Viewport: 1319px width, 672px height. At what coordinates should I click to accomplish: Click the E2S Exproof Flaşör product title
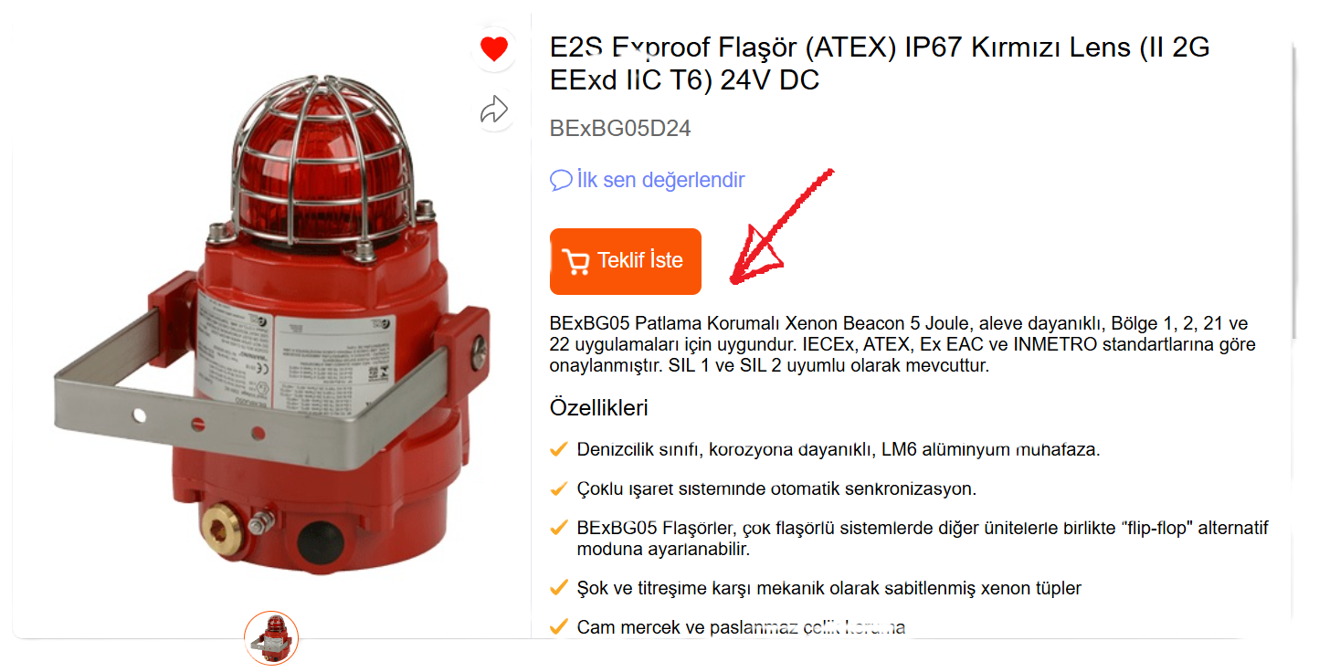(x=880, y=64)
